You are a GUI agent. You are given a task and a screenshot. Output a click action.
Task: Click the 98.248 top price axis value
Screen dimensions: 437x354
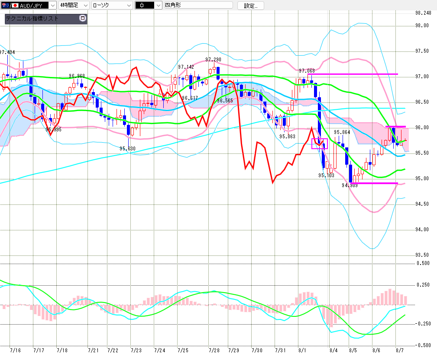click(423, 13)
